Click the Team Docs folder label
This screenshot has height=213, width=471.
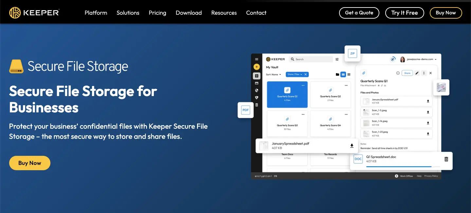coord(287,154)
